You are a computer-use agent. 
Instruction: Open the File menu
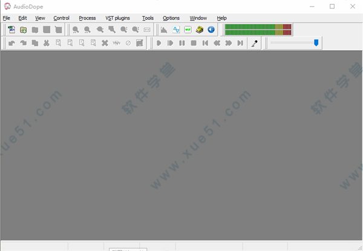pos(6,18)
